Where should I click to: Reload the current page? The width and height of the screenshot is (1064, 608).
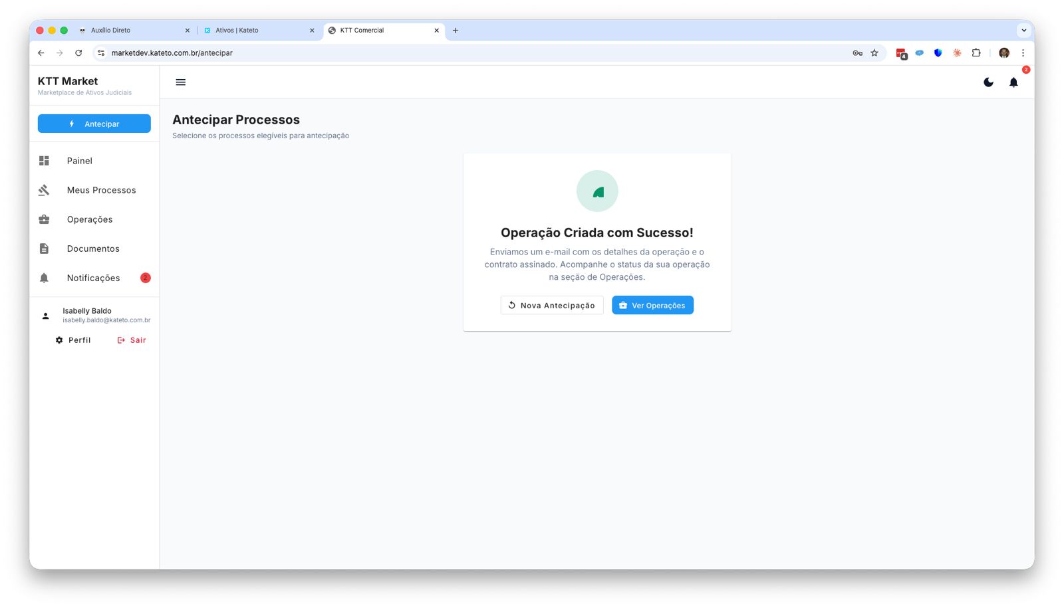click(x=78, y=53)
